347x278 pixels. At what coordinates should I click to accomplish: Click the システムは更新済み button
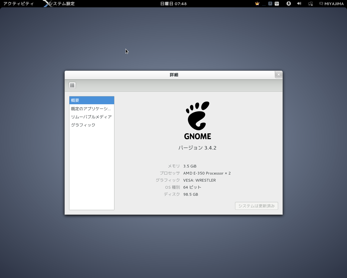(x=256, y=206)
